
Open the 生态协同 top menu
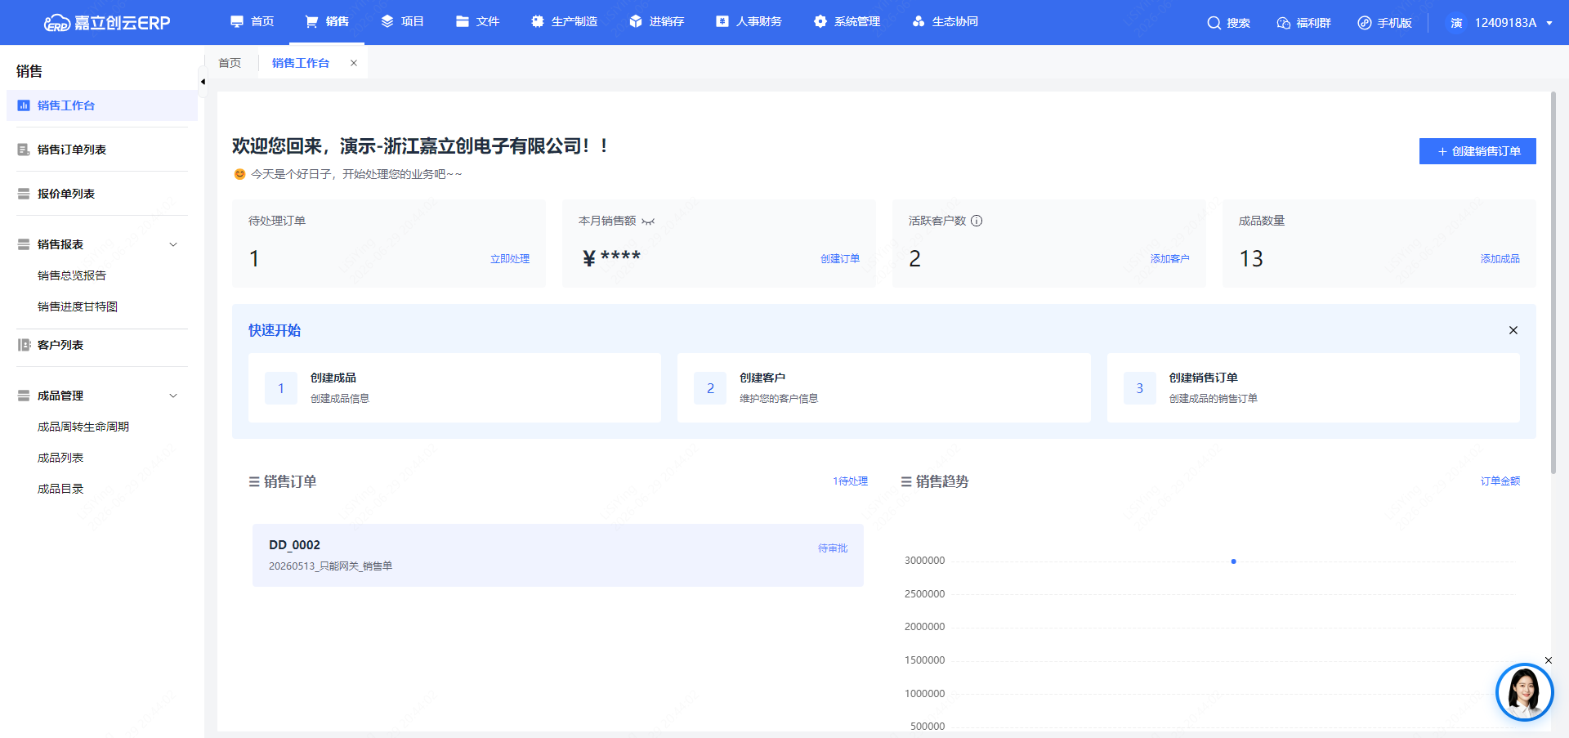[x=945, y=21]
